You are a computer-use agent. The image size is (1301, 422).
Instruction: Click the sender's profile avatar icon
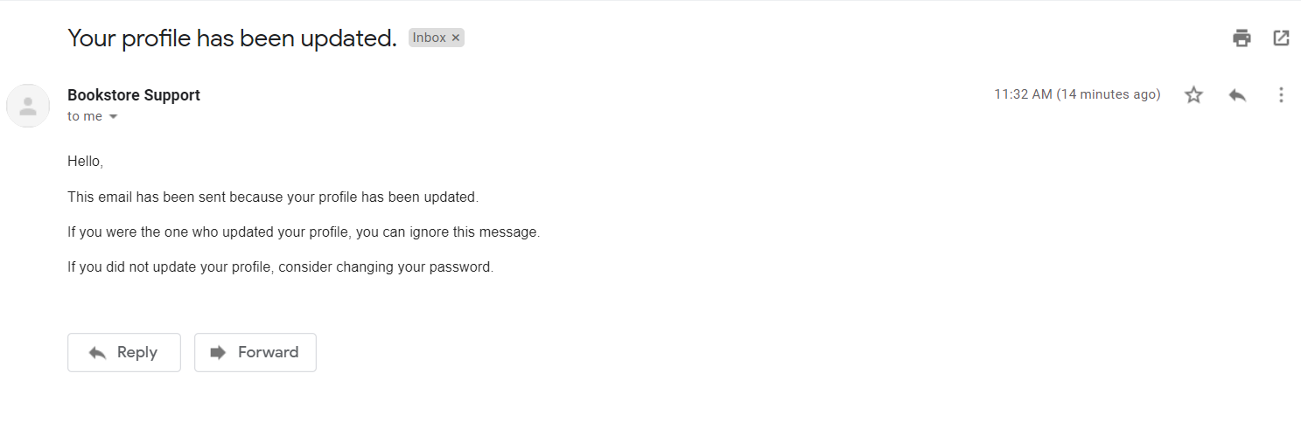pyautogui.click(x=28, y=106)
